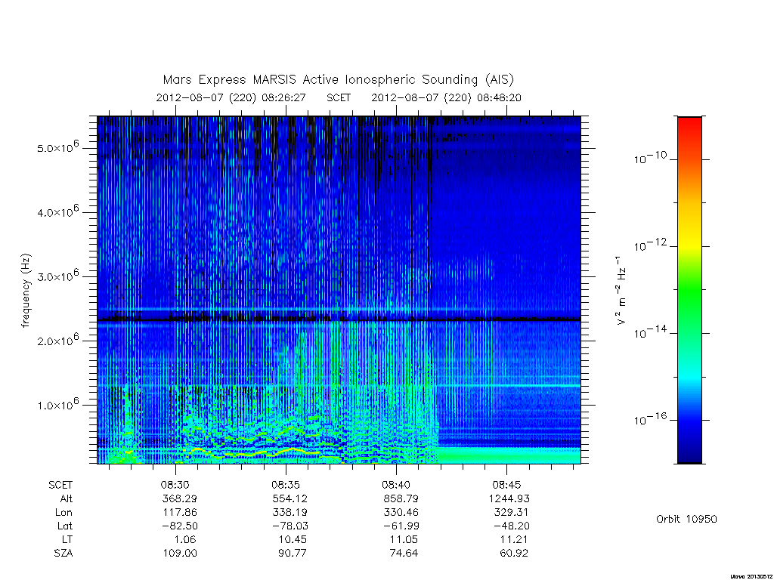The height and width of the screenshot is (580, 774).
Task: Click the colorbar 10^-12 tick label
Action: [x=649, y=245]
